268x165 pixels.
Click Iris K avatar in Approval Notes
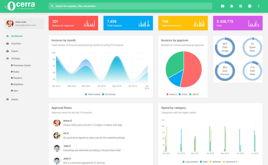pyautogui.click(x=57, y=135)
